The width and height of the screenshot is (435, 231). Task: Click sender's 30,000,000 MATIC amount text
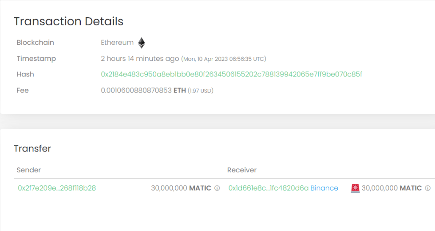coord(181,188)
